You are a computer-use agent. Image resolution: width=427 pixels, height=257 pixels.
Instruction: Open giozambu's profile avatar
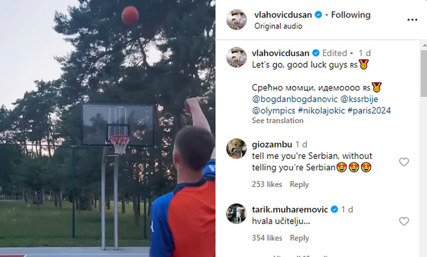pyautogui.click(x=236, y=148)
